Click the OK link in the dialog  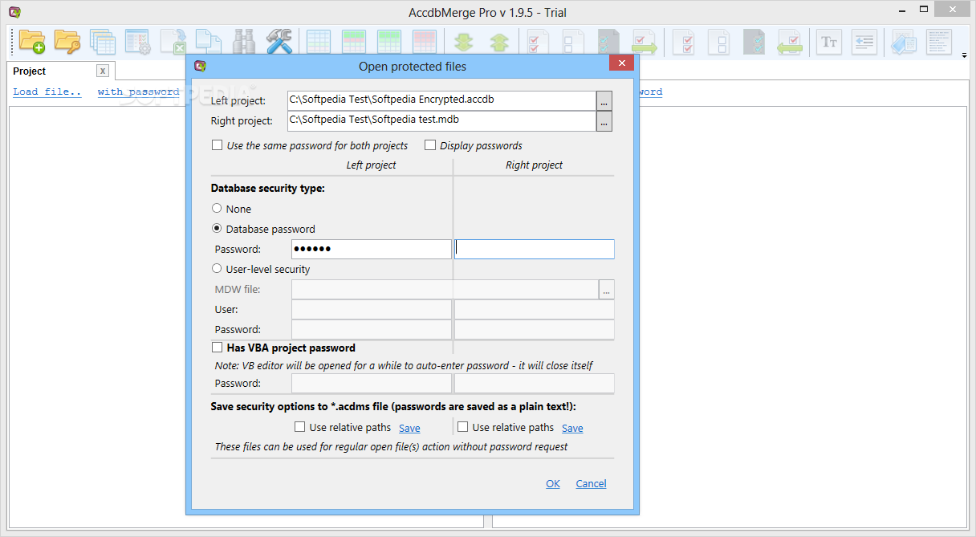[553, 483]
